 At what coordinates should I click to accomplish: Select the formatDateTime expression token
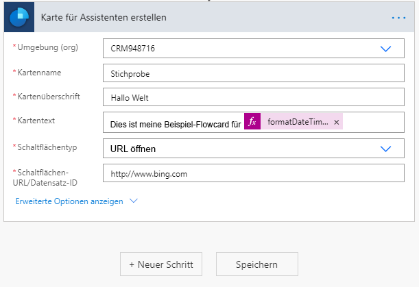[x=298, y=122]
